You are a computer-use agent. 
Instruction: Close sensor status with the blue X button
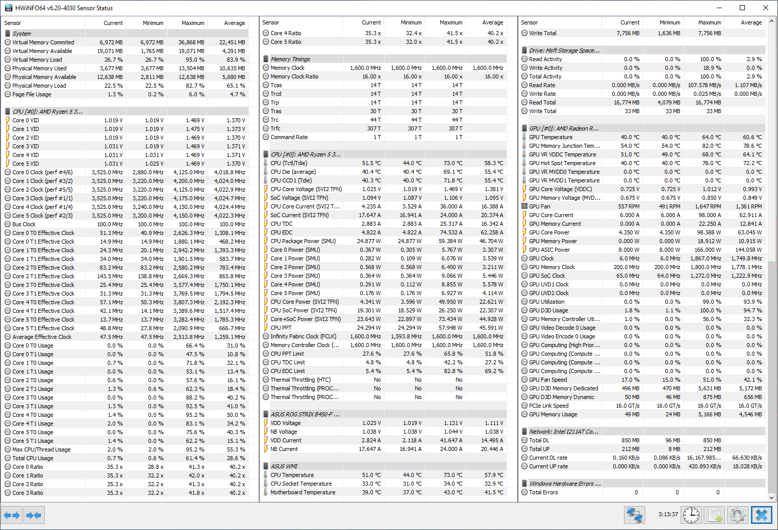[x=761, y=515]
